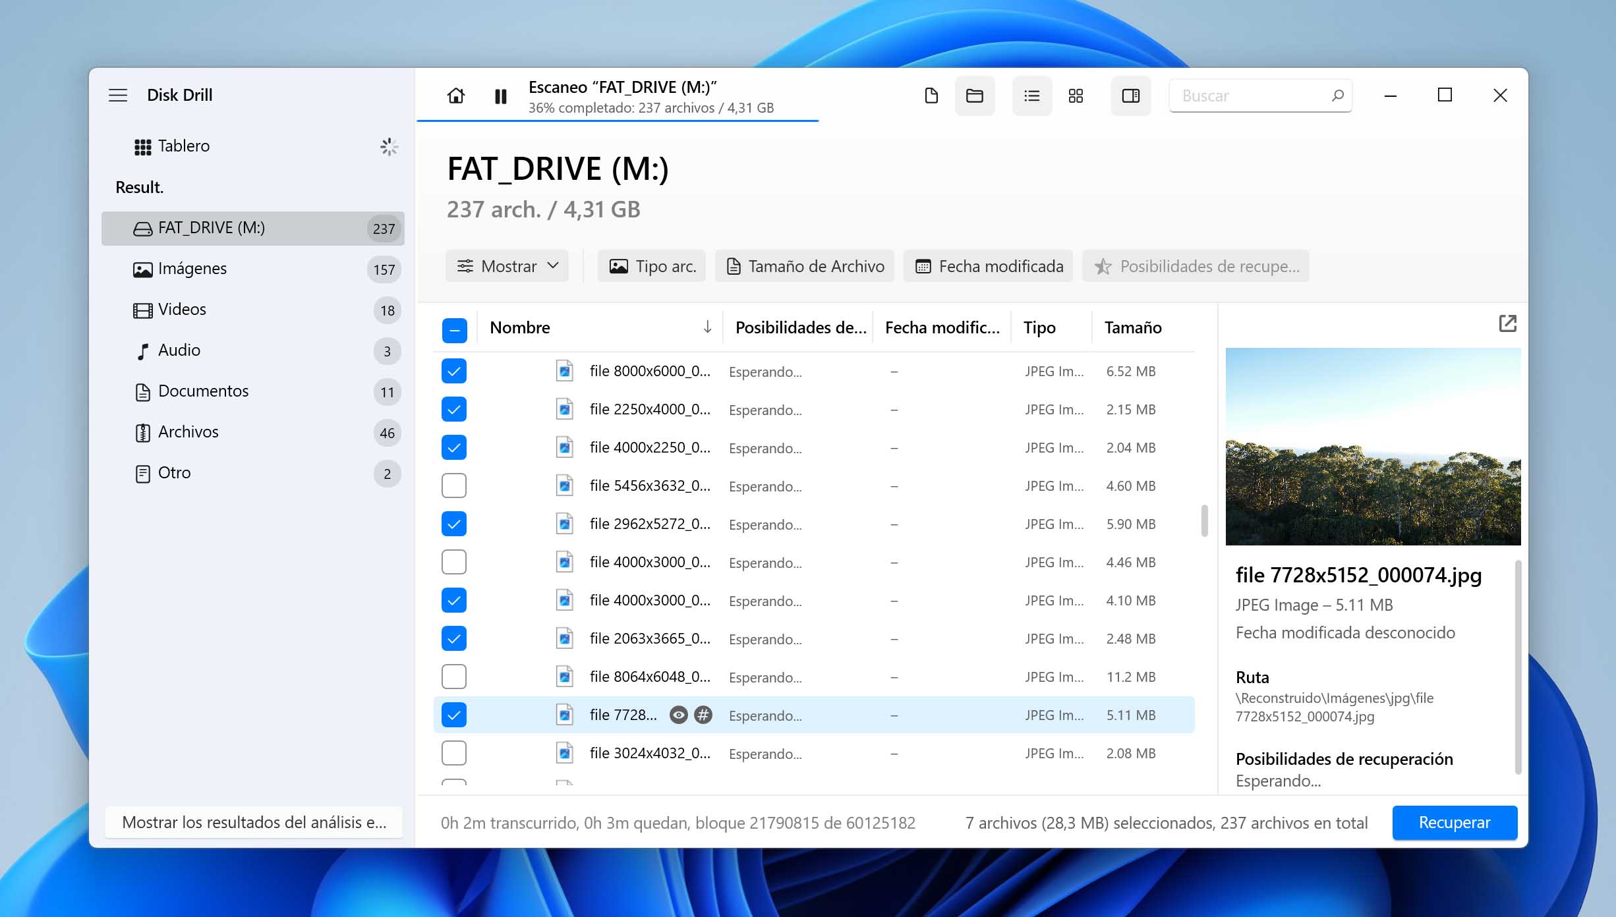Open hex view of file 7728
This screenshot has width=1616, height=917.
point(703,715)
